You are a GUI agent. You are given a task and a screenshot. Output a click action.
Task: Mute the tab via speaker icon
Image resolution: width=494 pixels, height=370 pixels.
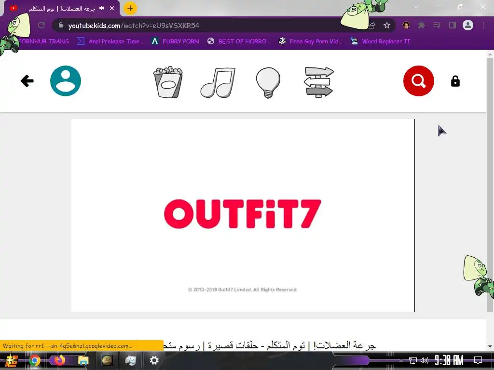[x=101, y=8]
